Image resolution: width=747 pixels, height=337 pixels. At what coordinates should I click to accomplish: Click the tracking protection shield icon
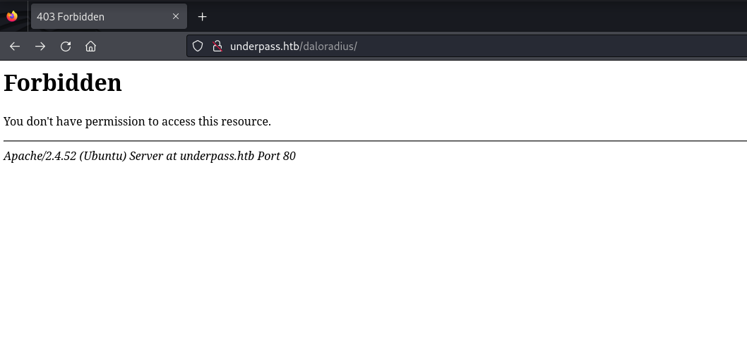tap(198, 47)
